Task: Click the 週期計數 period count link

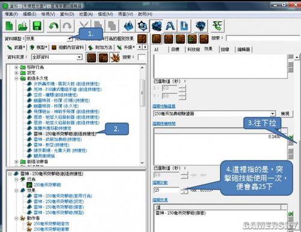Action: click(160, 183)
